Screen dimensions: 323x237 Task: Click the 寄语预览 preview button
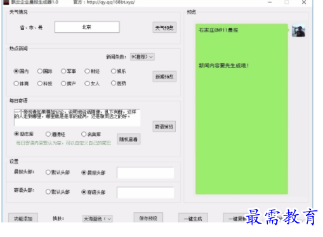(164, 127)
